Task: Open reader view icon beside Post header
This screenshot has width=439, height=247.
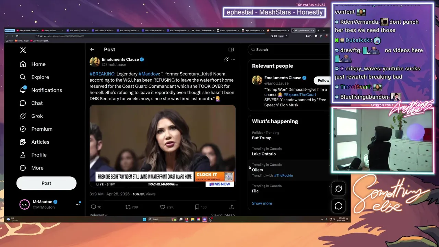Action: tap(231, 50)
